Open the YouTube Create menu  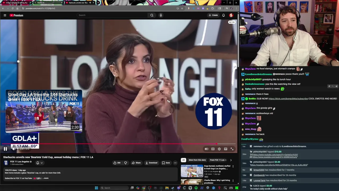click(213, 15)
